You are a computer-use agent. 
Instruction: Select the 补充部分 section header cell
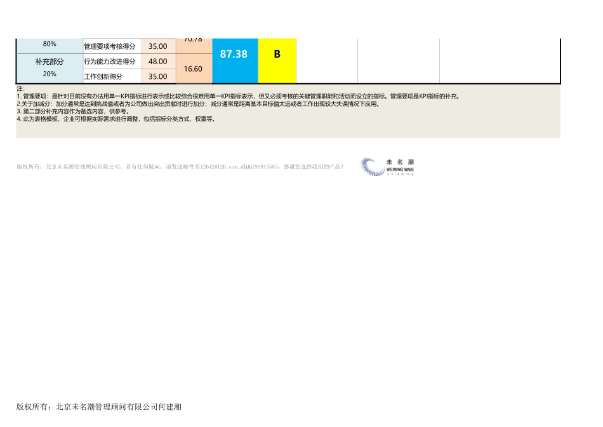click(48, 61)
